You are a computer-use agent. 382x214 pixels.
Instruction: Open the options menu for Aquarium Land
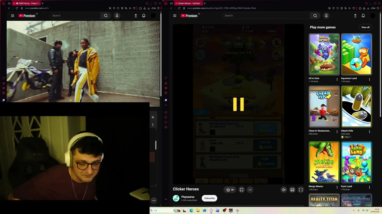[369, 79]
